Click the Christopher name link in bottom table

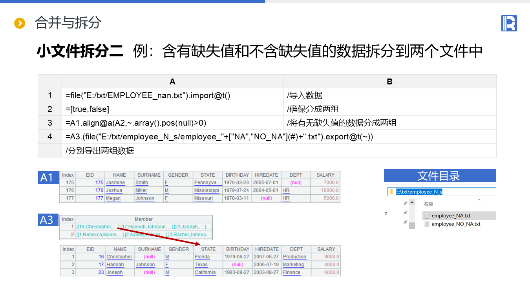(x=119, y=257)
